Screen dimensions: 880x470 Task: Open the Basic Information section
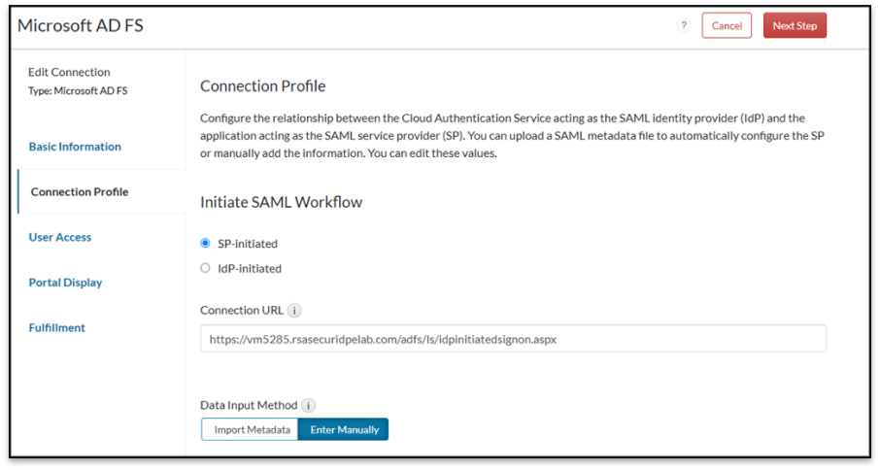(75, 147)
